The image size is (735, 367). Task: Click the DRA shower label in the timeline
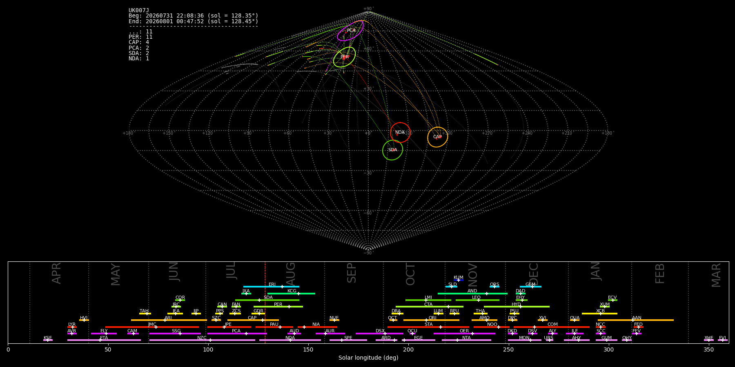click(396, 311)
